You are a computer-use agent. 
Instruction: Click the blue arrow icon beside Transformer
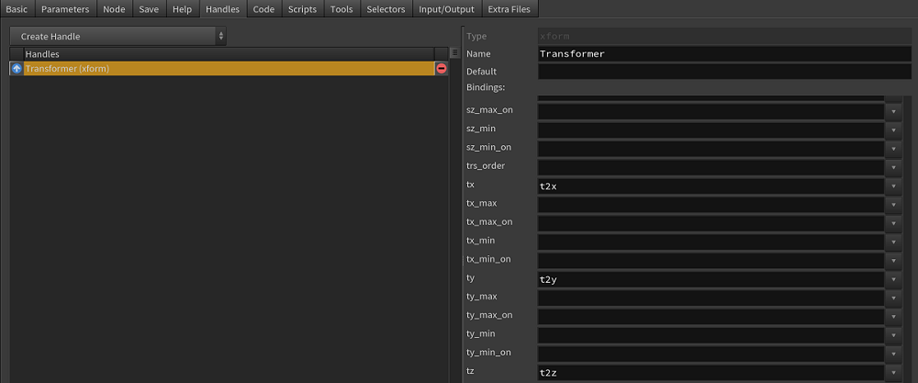[x=17, y=69]
